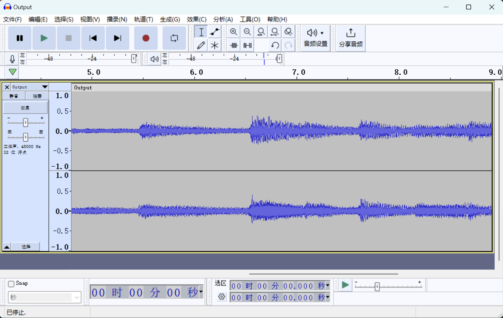This screenshot has width=503, height=318.
Task: Click the Record button
Action: tap(146, 38)
